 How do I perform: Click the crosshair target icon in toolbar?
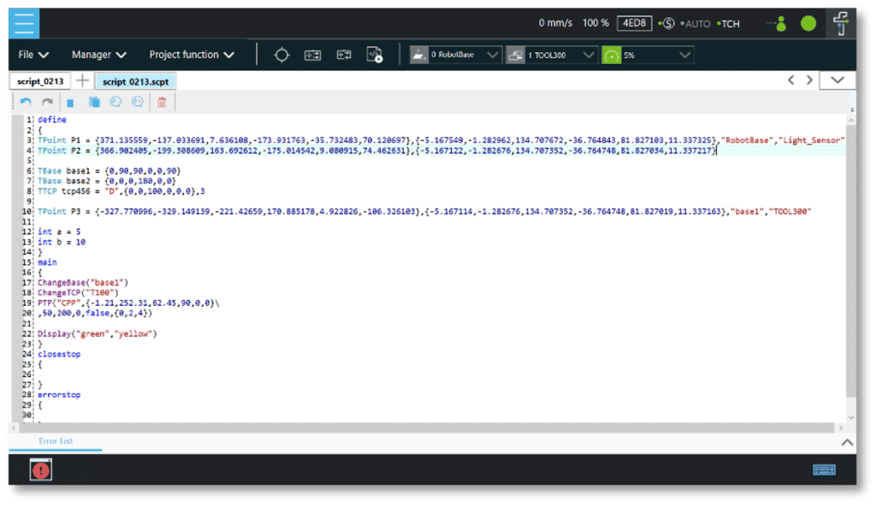click(281, 55)
